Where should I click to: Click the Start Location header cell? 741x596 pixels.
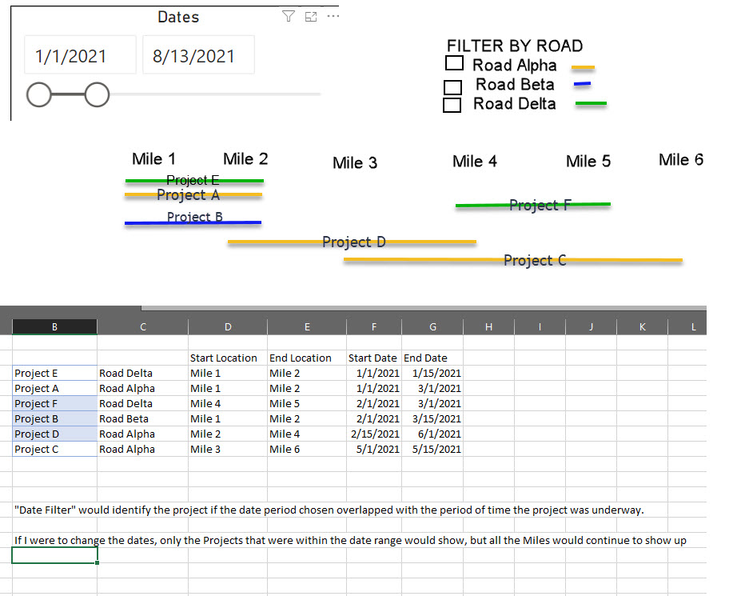pos(228,358)
